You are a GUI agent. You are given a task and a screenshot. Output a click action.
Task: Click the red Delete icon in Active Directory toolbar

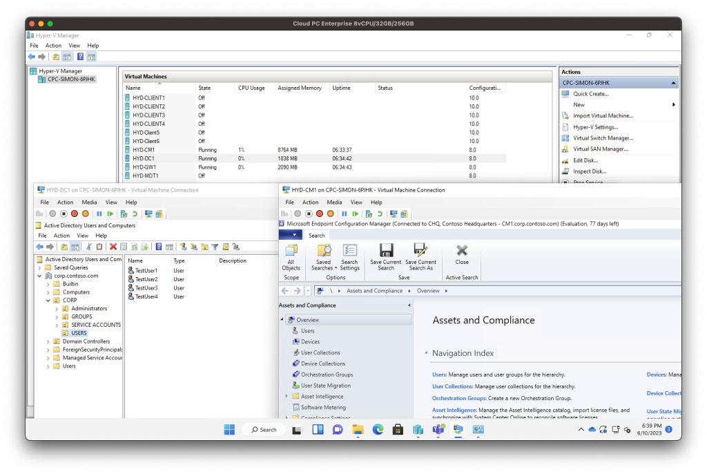[x=113, y=247]
